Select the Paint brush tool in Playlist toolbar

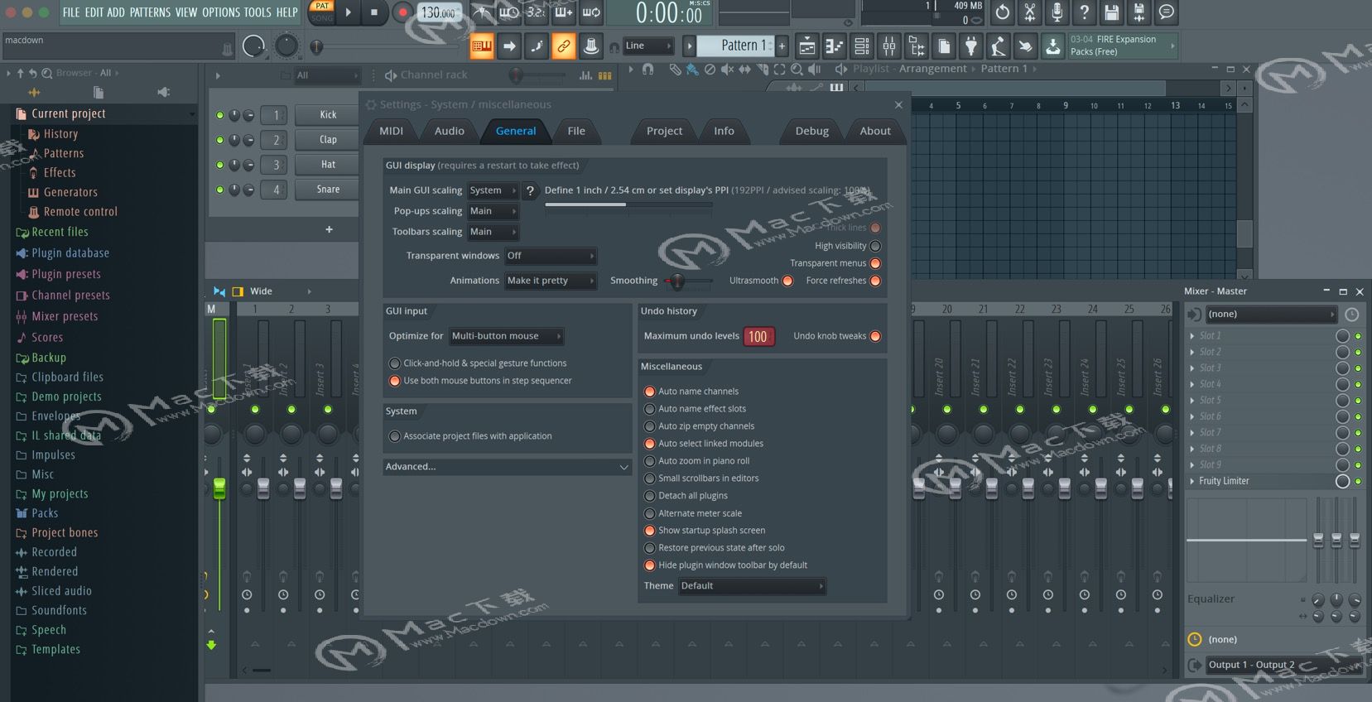tap(692, 70)
